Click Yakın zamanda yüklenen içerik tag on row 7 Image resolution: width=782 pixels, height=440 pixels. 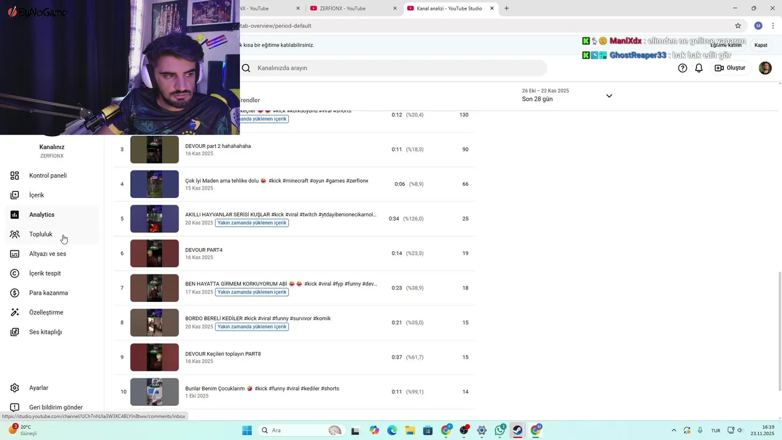(x=252, y=292)
